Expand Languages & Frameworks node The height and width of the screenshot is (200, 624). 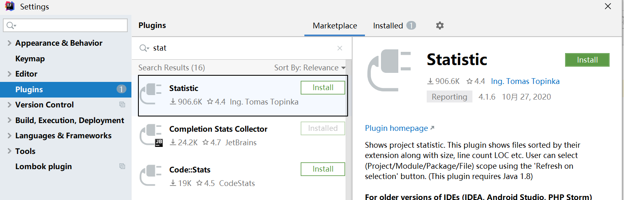coord(9,136)
